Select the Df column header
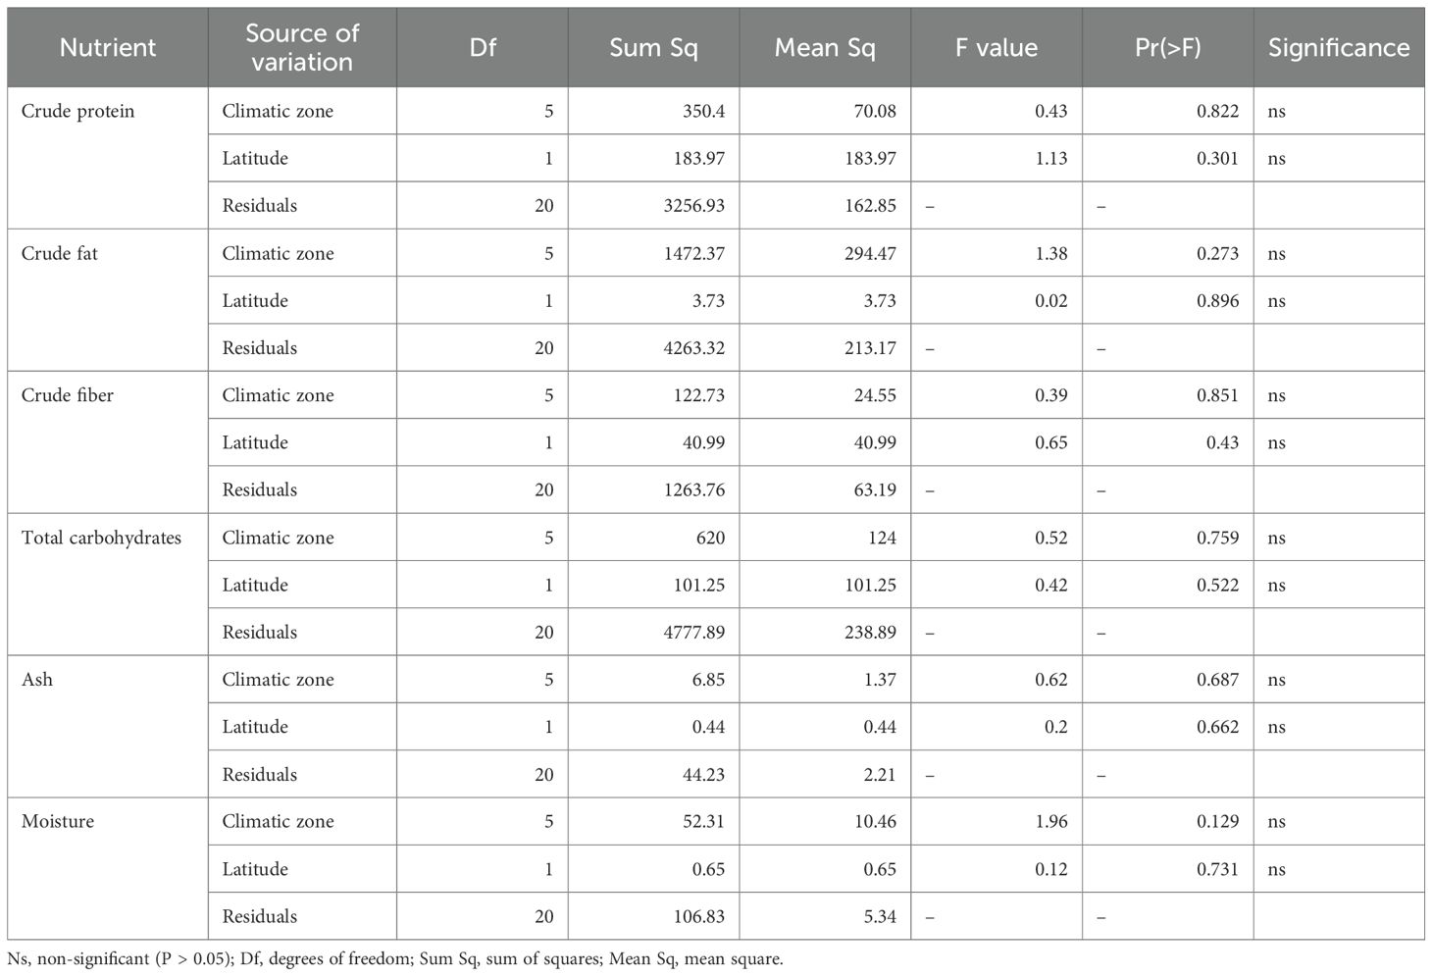 click(x=483, y=47)
